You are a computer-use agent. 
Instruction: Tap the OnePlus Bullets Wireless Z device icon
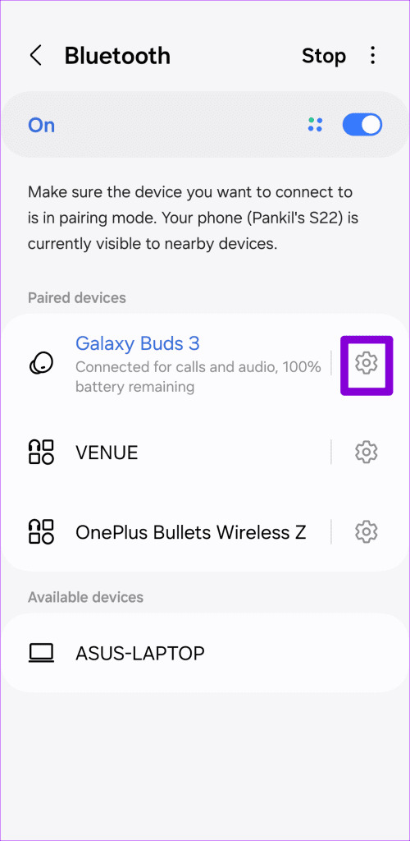pos(41,532)
